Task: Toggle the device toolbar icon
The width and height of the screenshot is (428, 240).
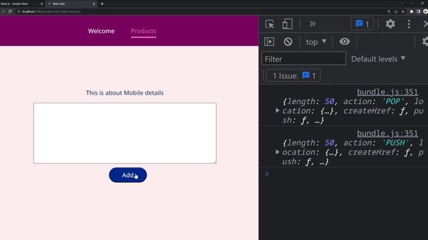Action: (x=287, y=24)
